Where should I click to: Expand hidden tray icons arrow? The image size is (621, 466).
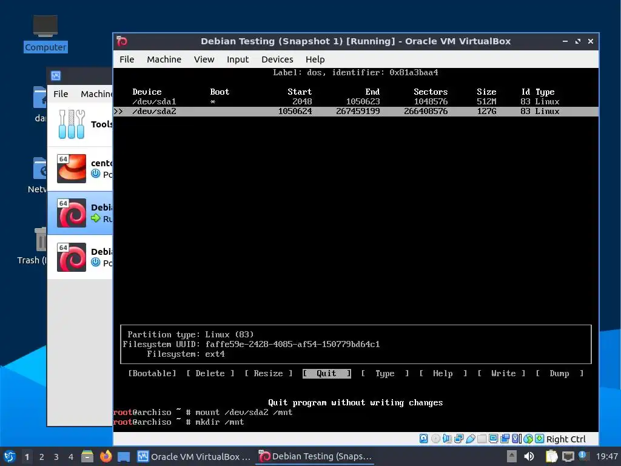point(512,456)
